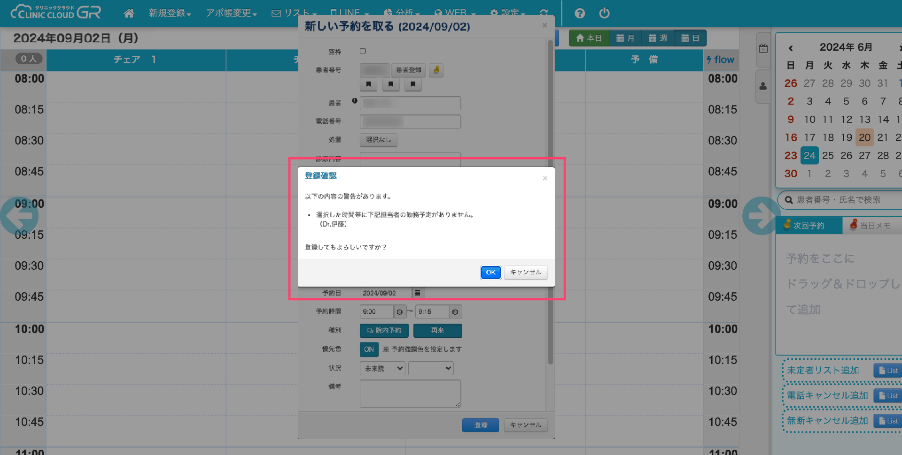Open the help question mark icon
Screen dimensions: 902x455
pos(580,13)
